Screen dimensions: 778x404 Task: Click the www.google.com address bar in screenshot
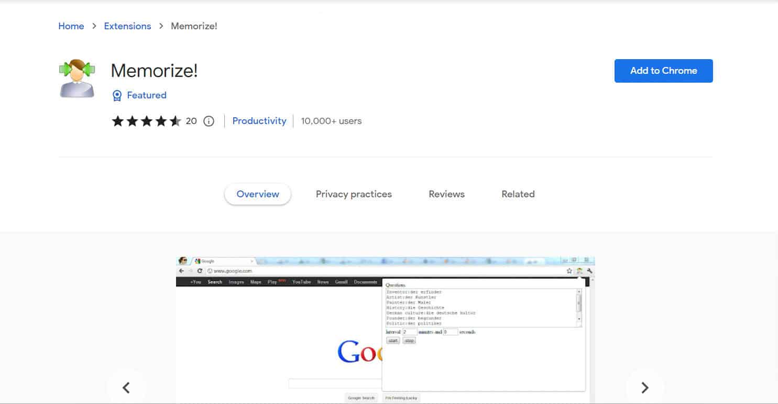click(x=385, y=271)
